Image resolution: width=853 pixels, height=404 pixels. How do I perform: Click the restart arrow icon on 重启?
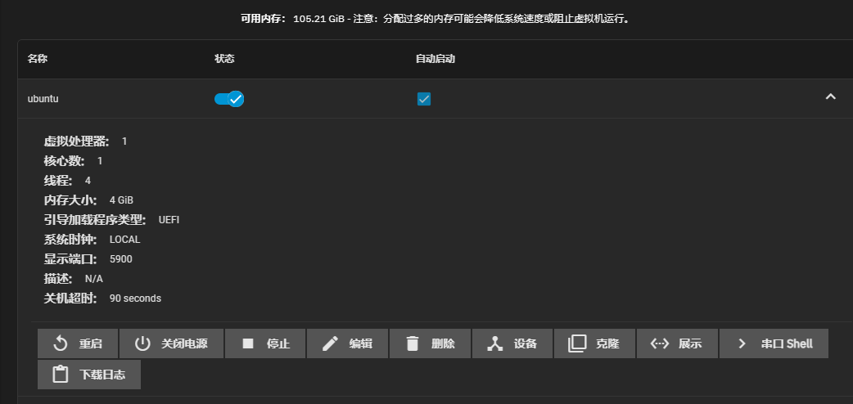61,343
